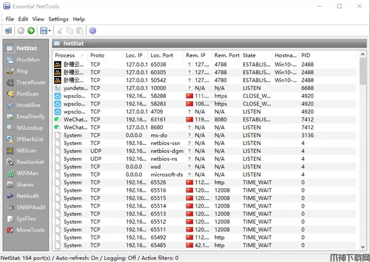Open the SNMPAudit tool
This screenshot has height=262, width=370.
pos(26,207)
